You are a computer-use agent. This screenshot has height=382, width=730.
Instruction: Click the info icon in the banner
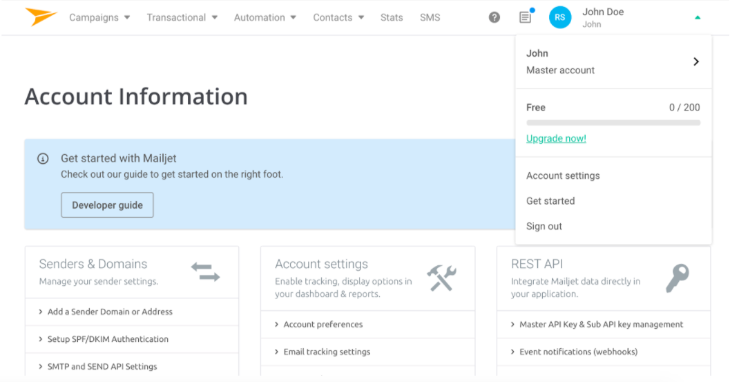(43, 159)
